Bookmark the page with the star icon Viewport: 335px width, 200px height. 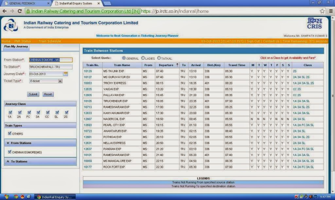coord(322,11)
